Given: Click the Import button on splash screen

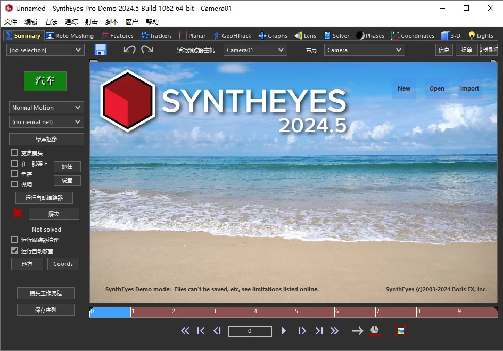Looking at the screenshot, I should point(469,88).
